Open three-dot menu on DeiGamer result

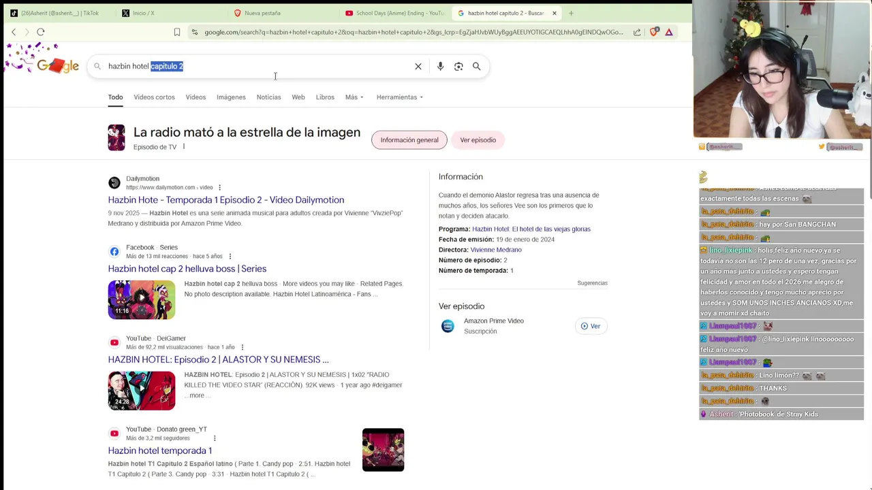click(242, 348)
